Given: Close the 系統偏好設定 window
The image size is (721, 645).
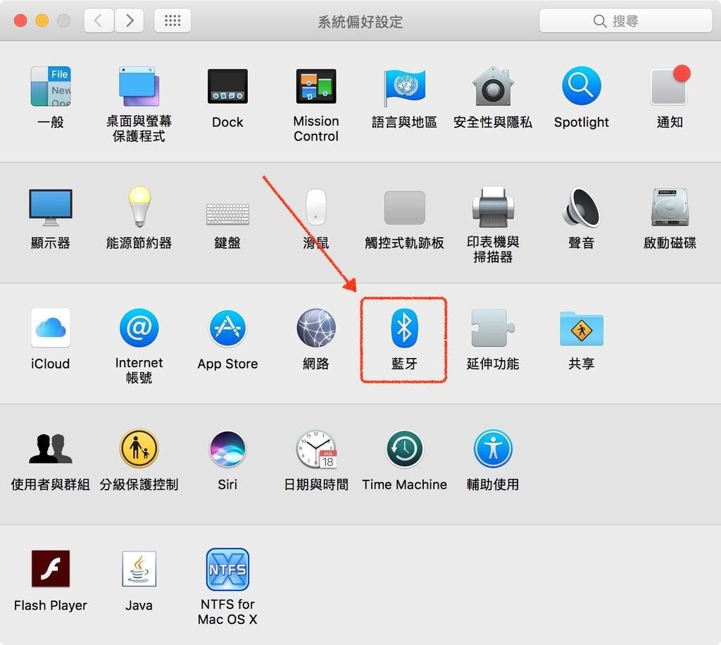Looking at the screenshot, I should [x=20, y=20].
